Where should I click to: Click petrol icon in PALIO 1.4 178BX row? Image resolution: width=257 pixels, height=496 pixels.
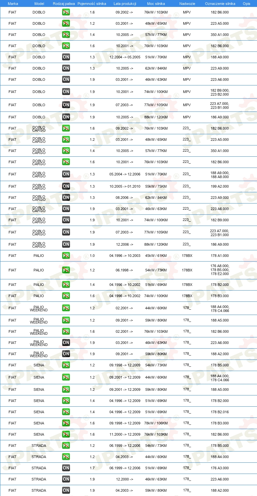[x=66, y=285]
